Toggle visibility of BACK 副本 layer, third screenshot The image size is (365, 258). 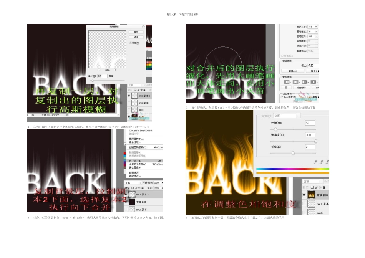pos(126,209)
